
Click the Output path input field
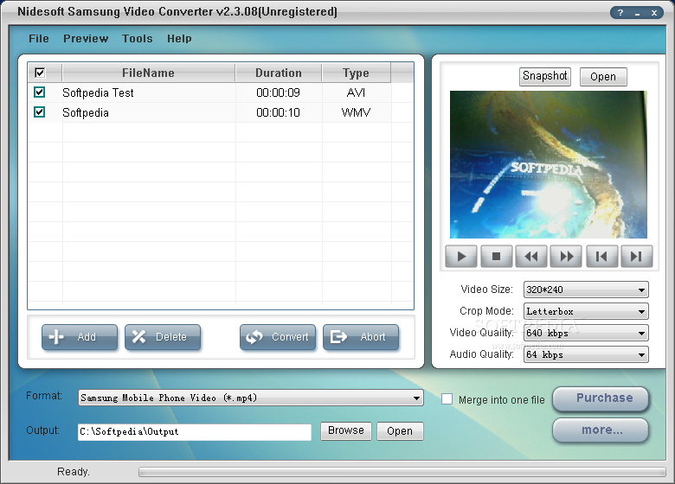pyautogui.click(x=195, y=432)
